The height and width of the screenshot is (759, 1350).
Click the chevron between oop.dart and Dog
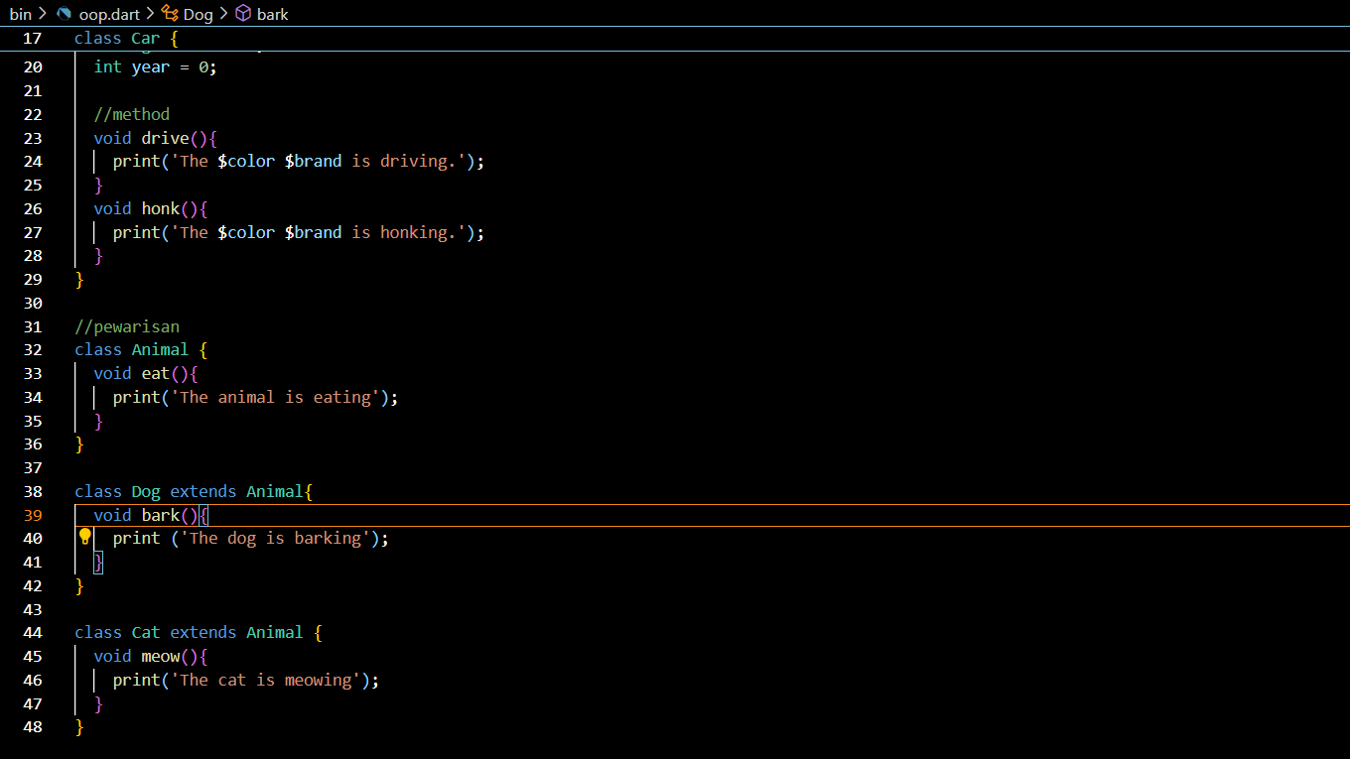point(150,14)
